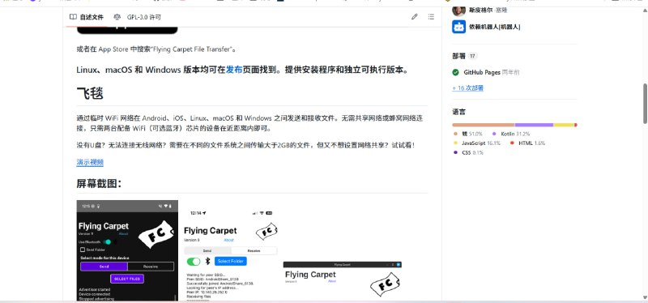Viewport: 648px width, 303px height.
Task: Open the 部署 deployments heading
Action: [x=458, y=56]
